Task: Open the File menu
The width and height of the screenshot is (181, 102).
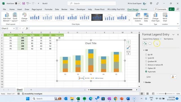Action: click(x=5, y=9)
